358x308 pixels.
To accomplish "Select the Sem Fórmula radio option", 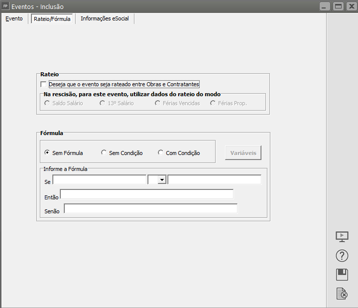I will [47, 153].
